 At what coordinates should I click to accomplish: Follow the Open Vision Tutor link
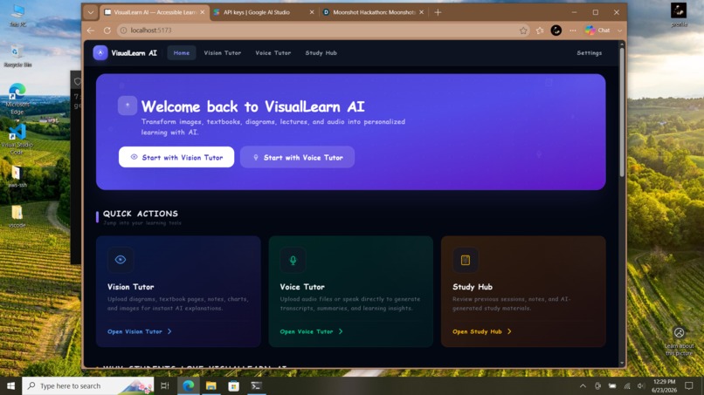point(139,331)
